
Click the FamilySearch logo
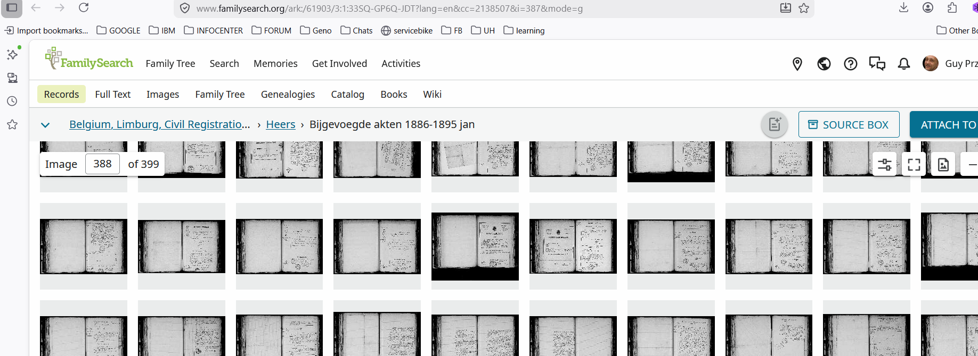89,59
